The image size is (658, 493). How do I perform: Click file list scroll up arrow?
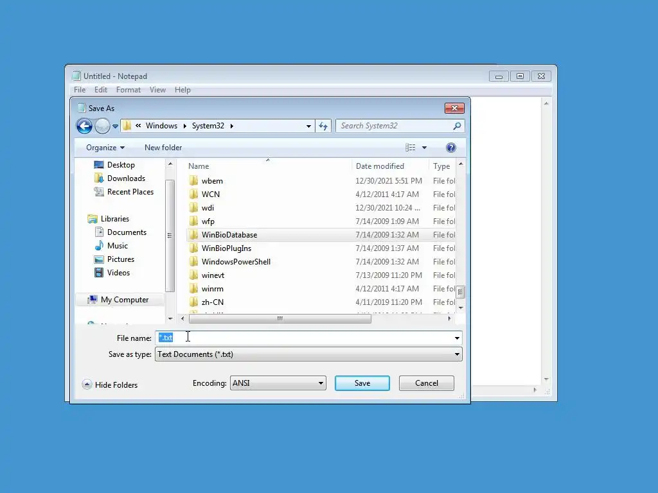(461, 164)
